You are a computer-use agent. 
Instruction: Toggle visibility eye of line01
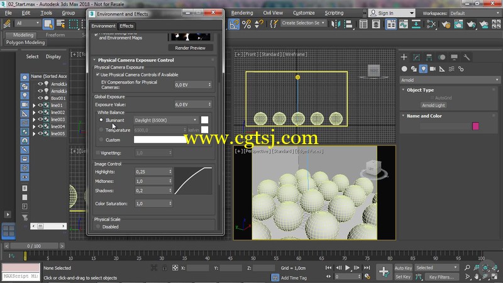point(40,105)
